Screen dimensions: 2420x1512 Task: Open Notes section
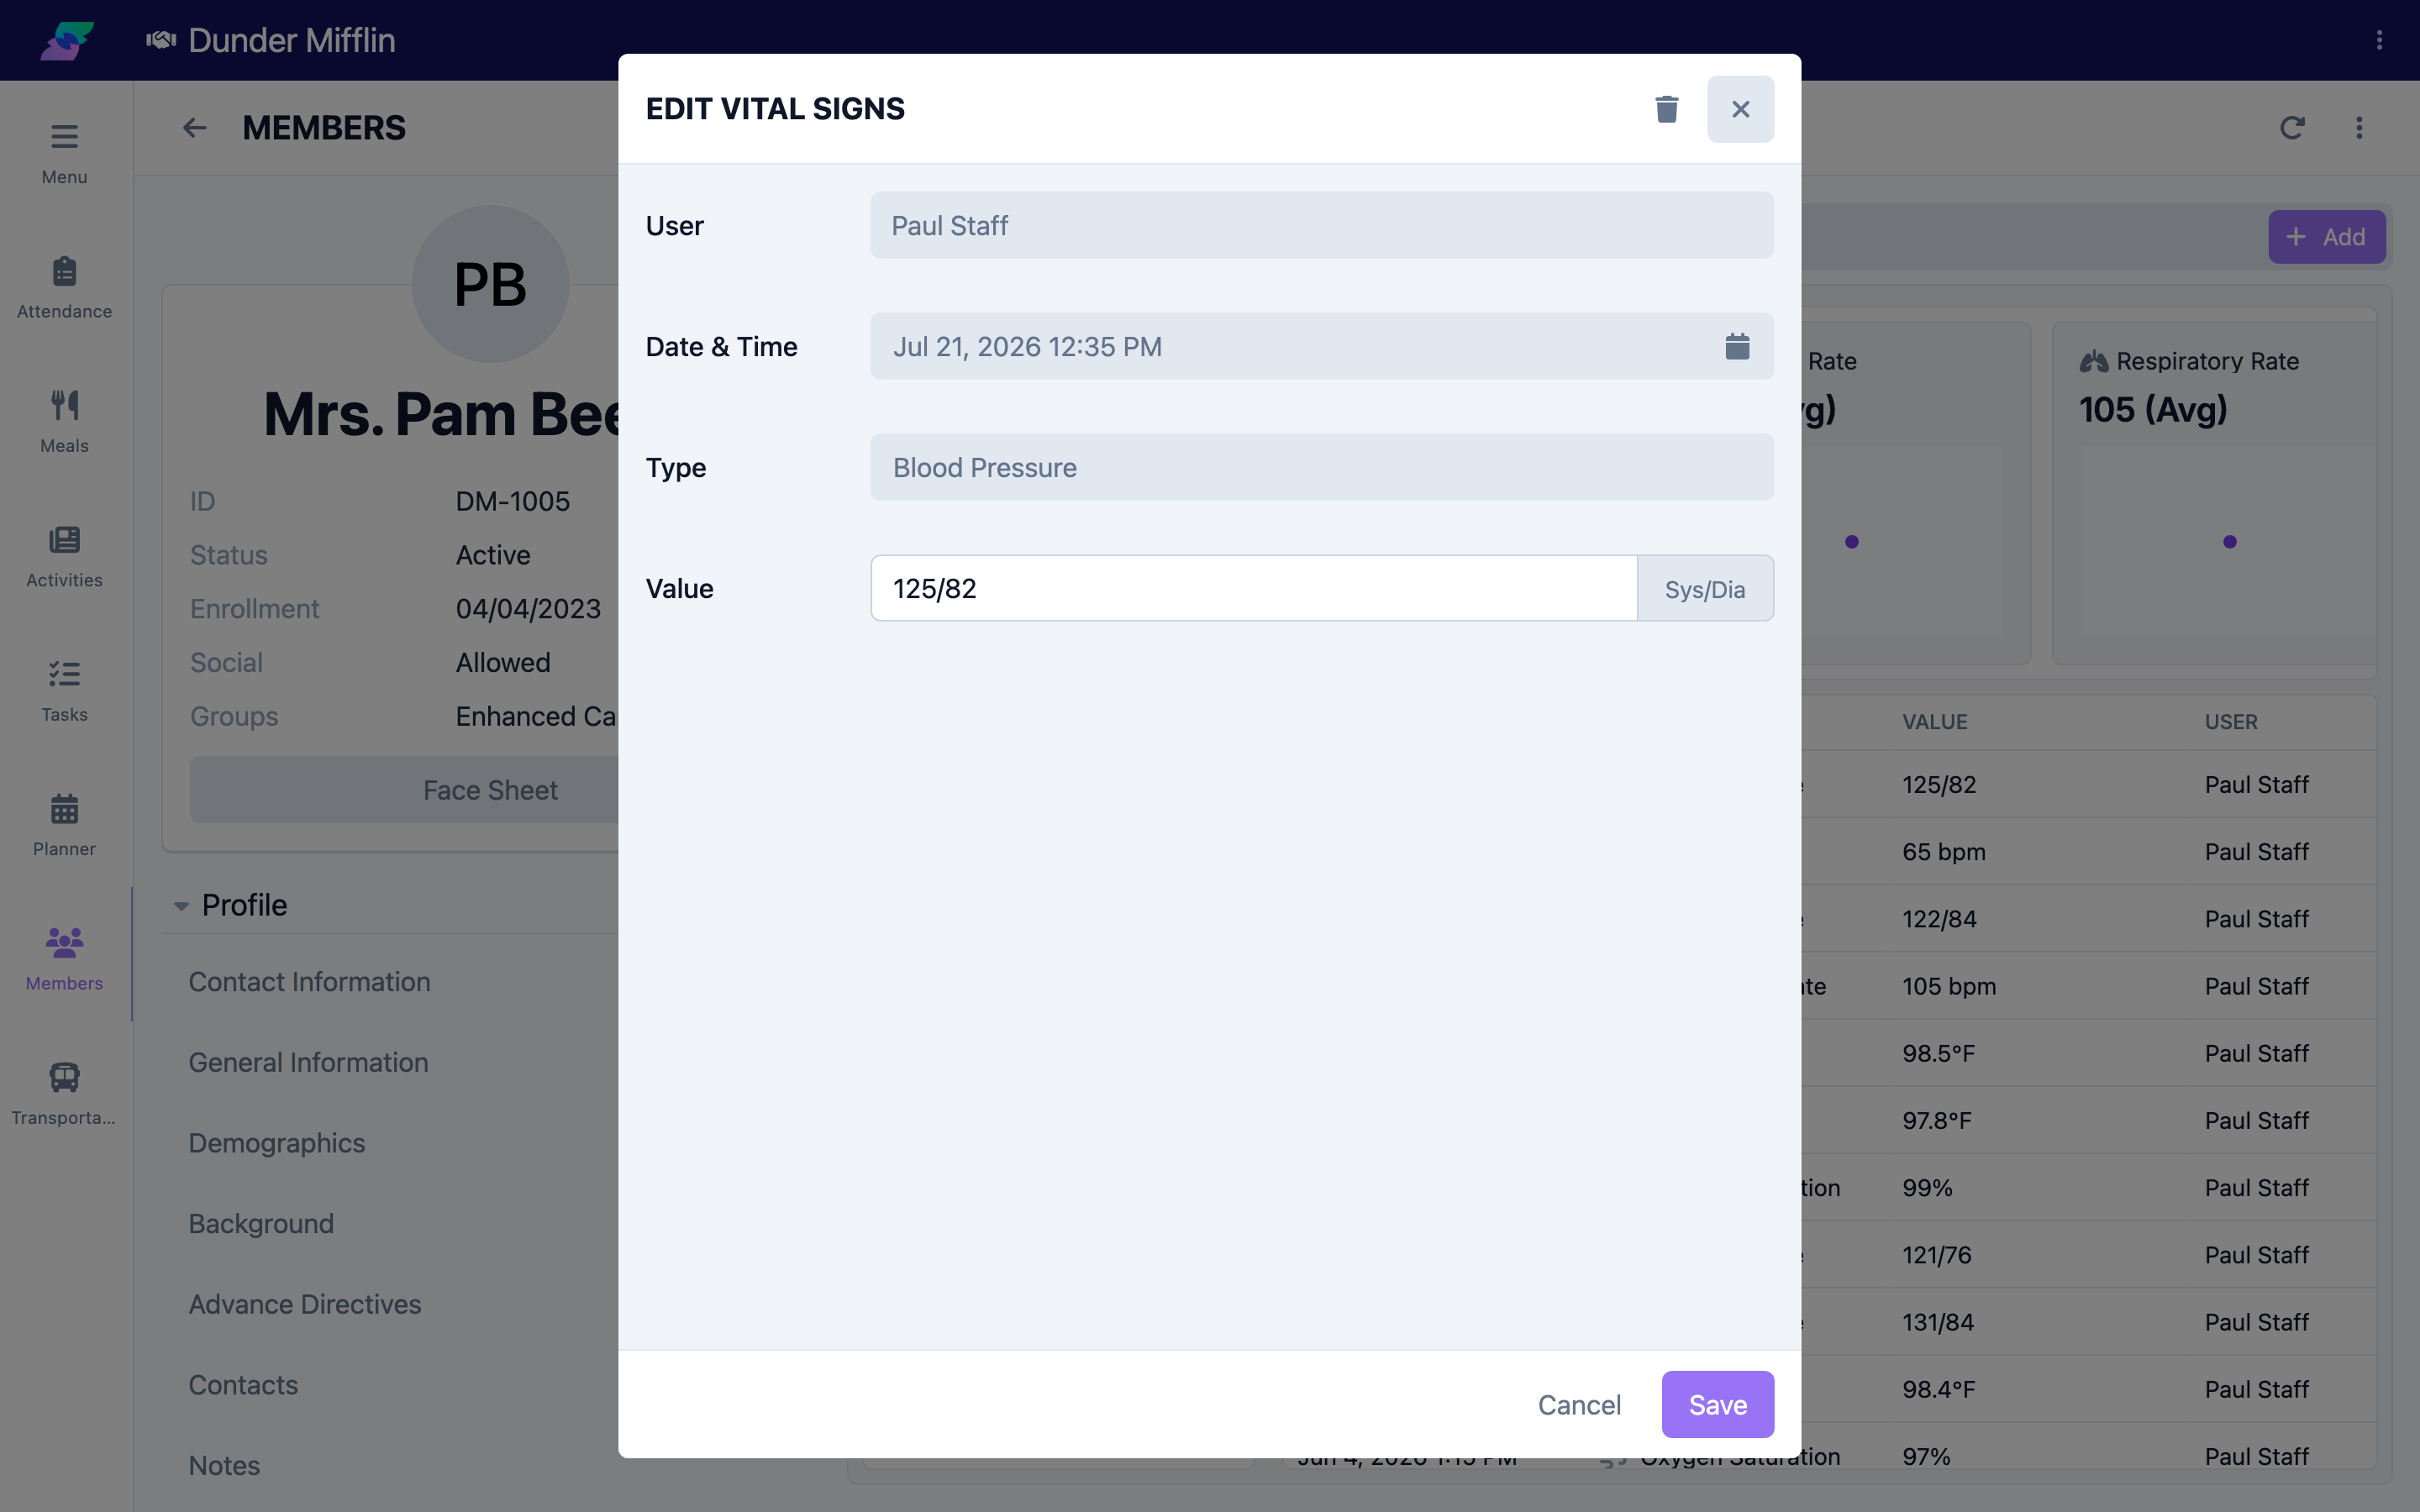click(224, 1465)
